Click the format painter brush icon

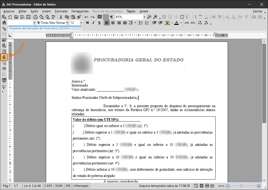(79, 17)
